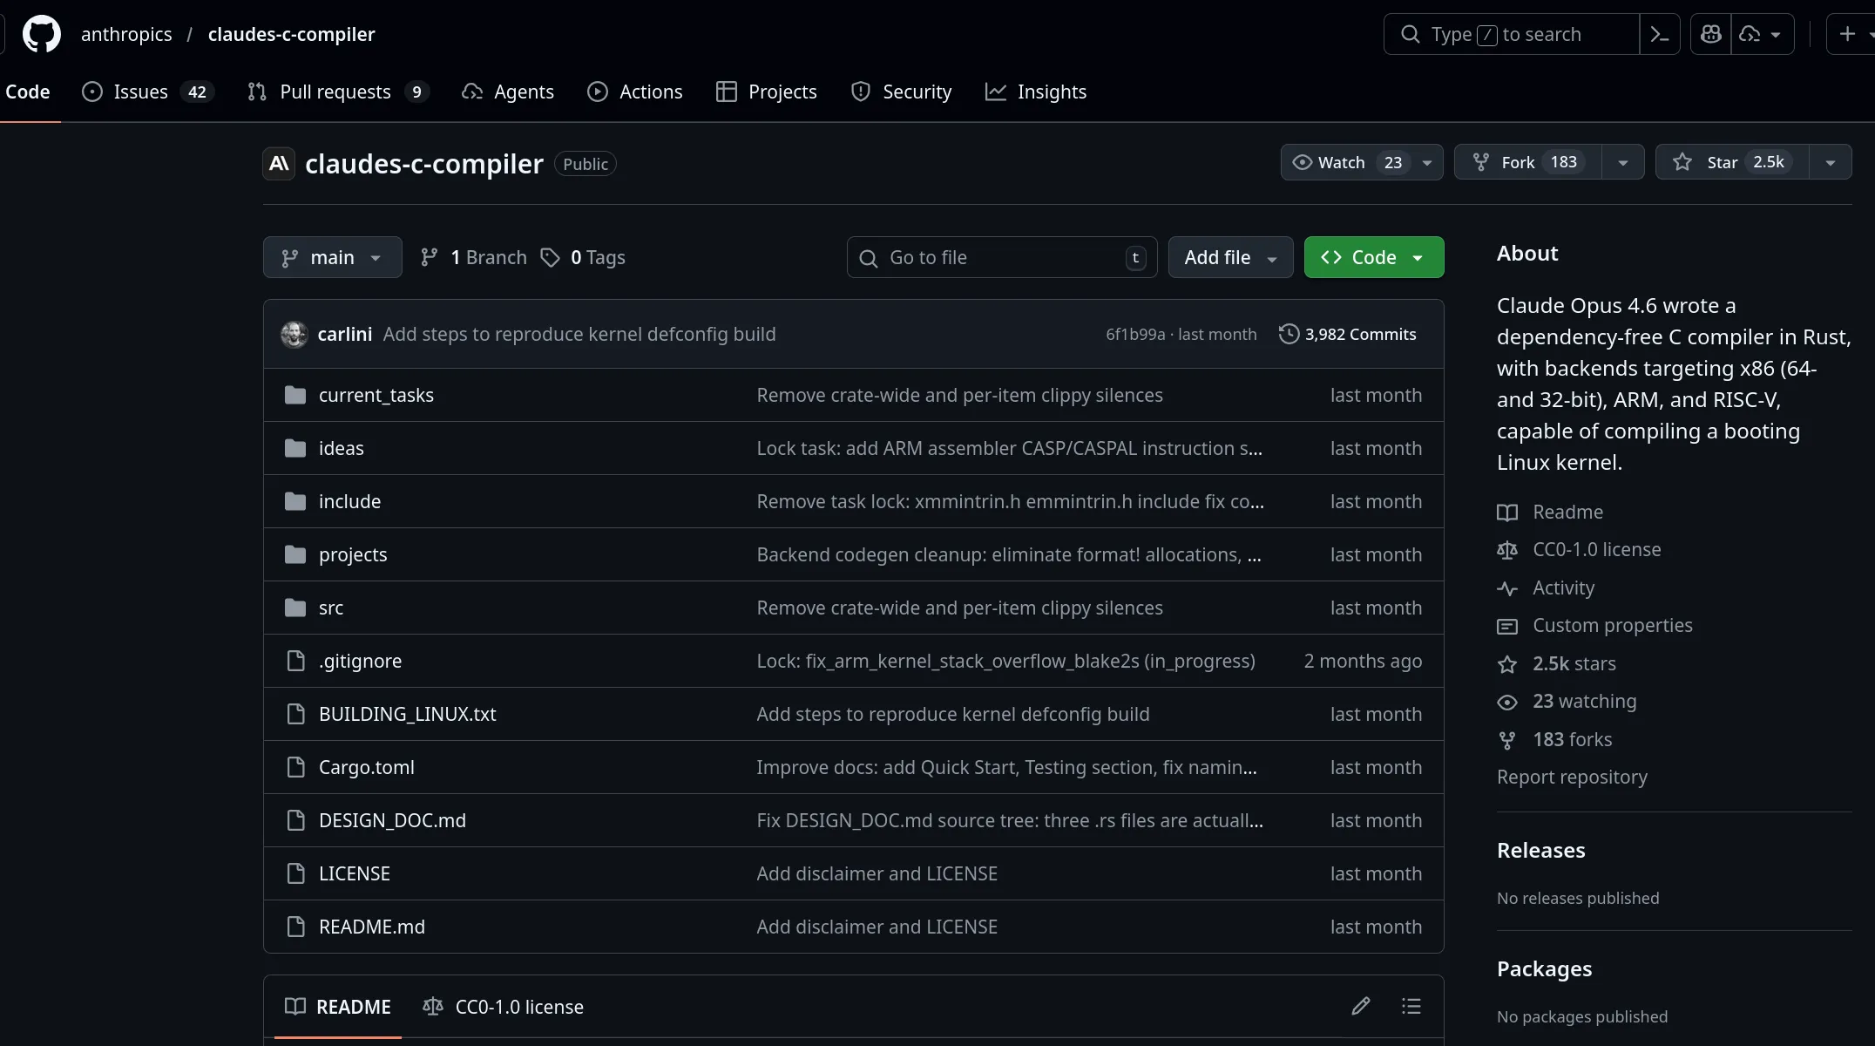The width and height of the screenshot is (1875, 1046).
Task: Open the Packages section heading
Action: 1544,968
